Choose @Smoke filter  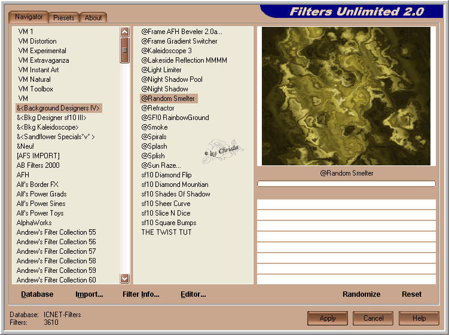[x=154, y=127]
